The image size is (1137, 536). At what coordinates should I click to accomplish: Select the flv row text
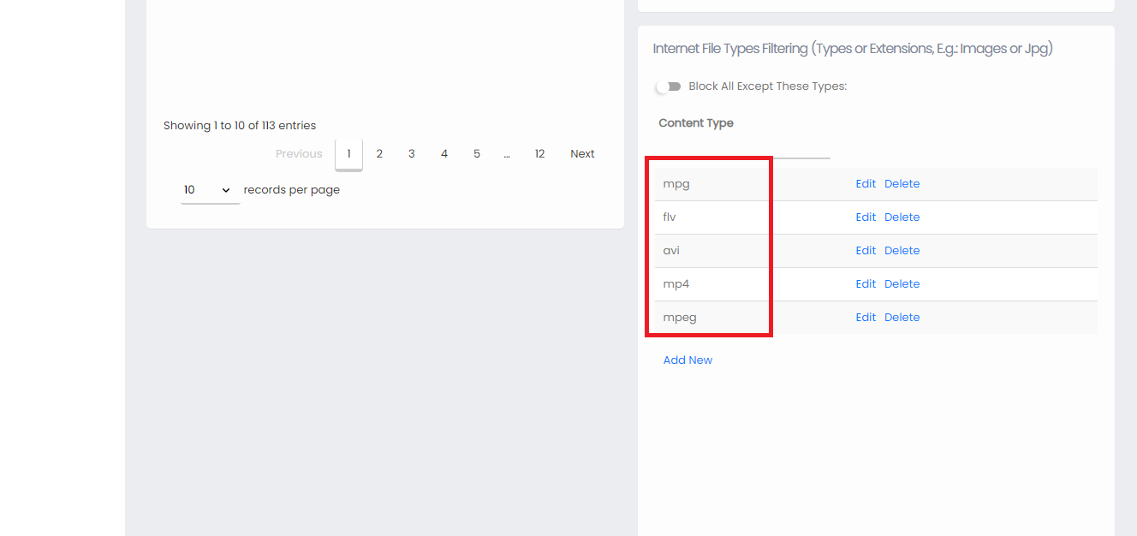click(670, 217)
